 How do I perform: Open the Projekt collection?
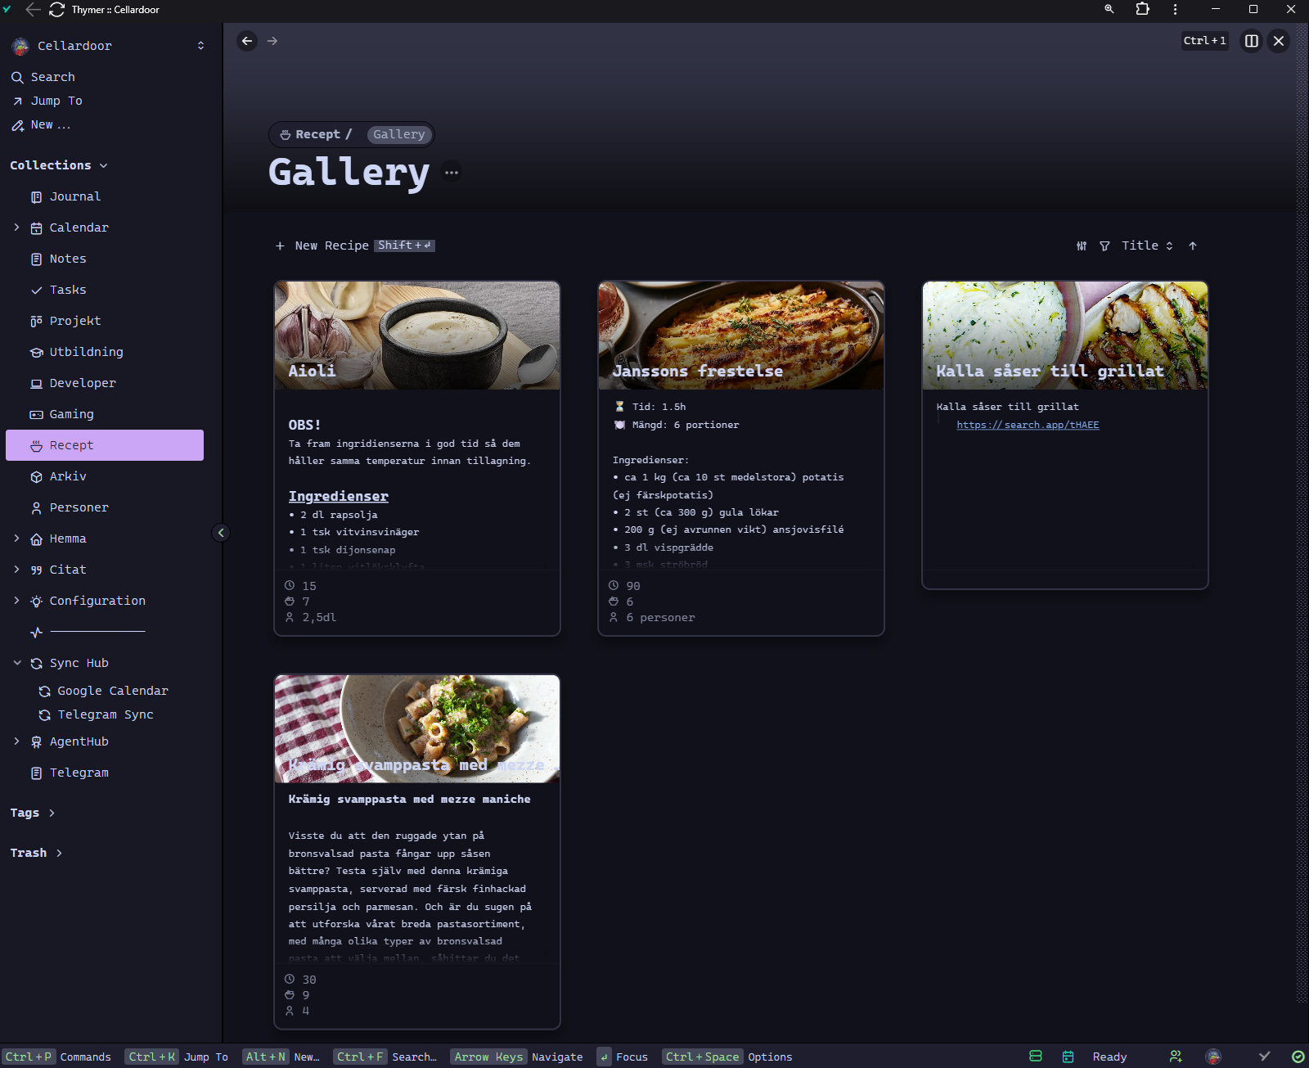[105, 321]
